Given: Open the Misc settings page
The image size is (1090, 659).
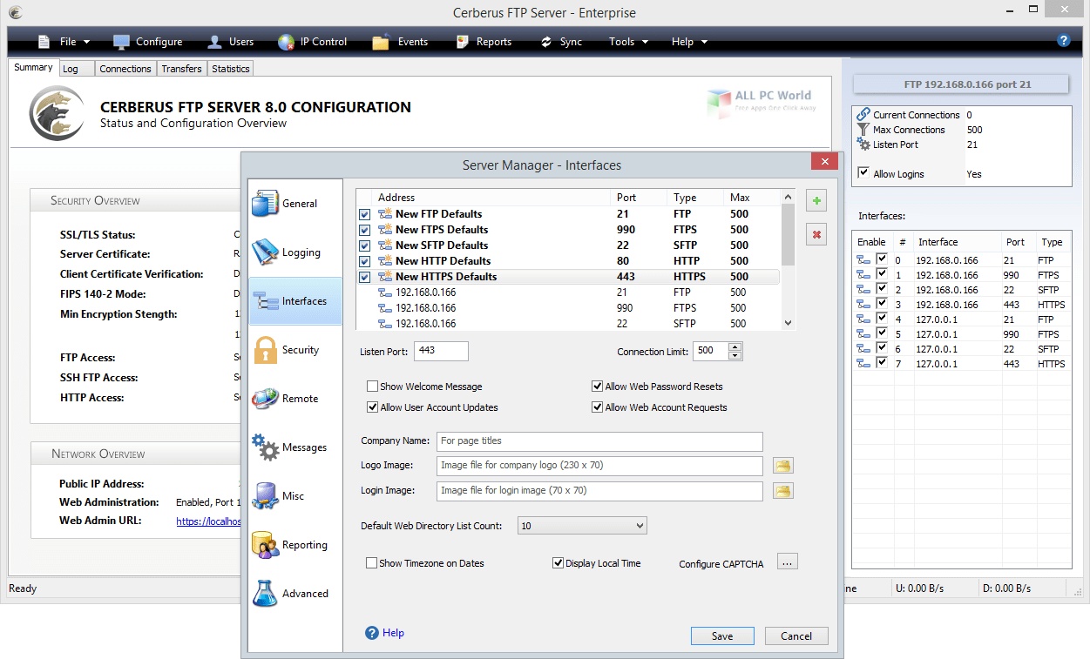Looking at the screenshot, I should coord(265,495).
